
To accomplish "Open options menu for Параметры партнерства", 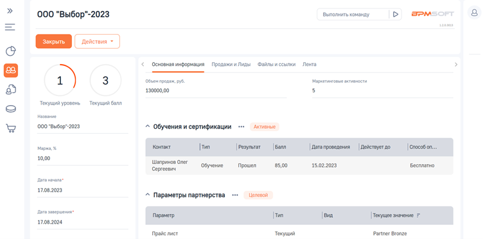I will (235, 195).
